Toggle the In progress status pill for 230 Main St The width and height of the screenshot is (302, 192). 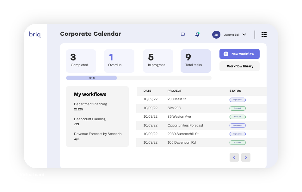click(x=237, y=100)
